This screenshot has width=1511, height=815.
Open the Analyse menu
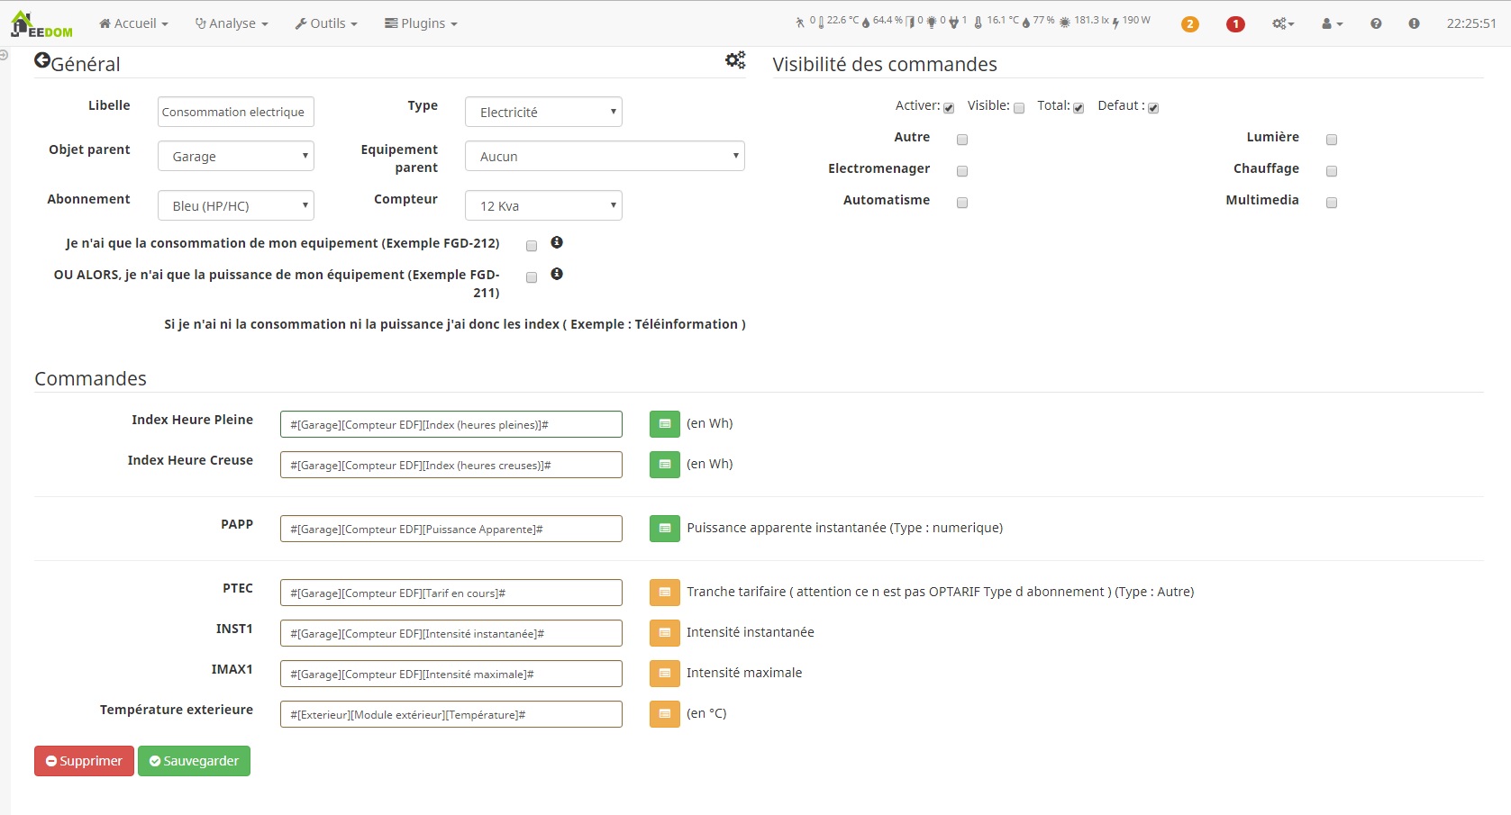coord(232,23)
